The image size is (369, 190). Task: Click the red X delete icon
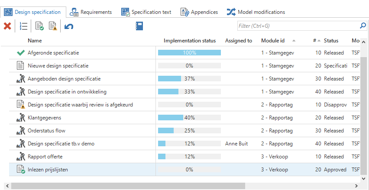[7, 26]
